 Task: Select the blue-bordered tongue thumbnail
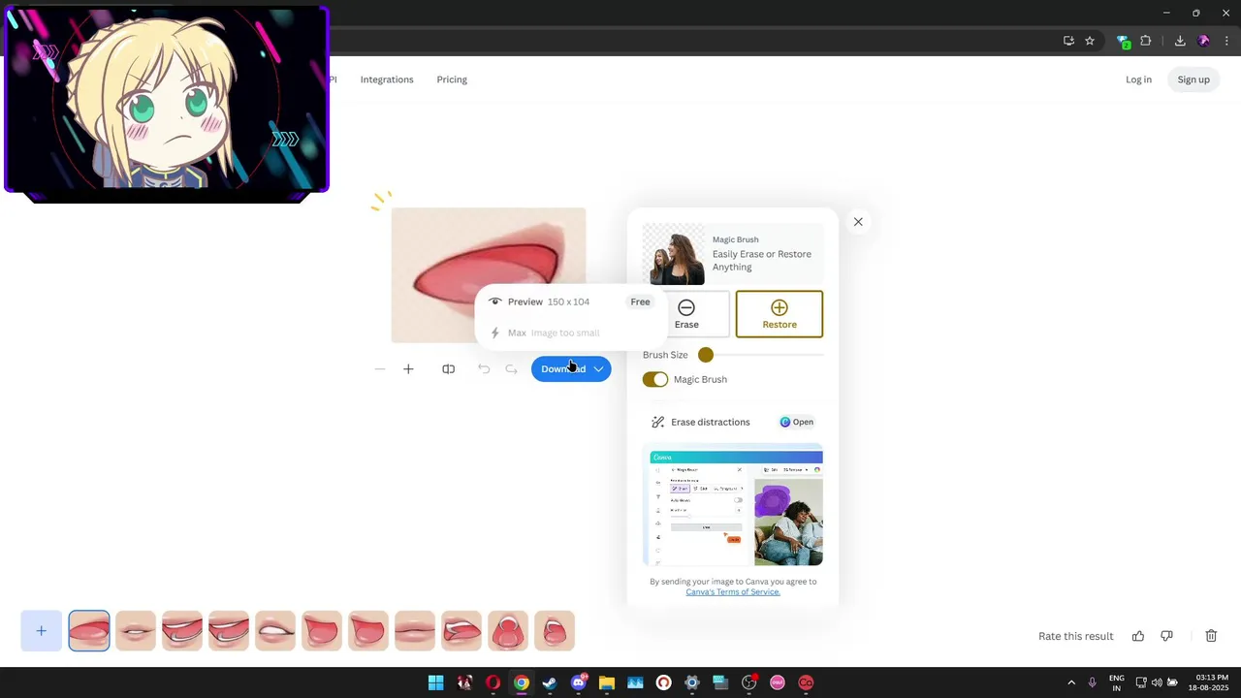point(89,631)
